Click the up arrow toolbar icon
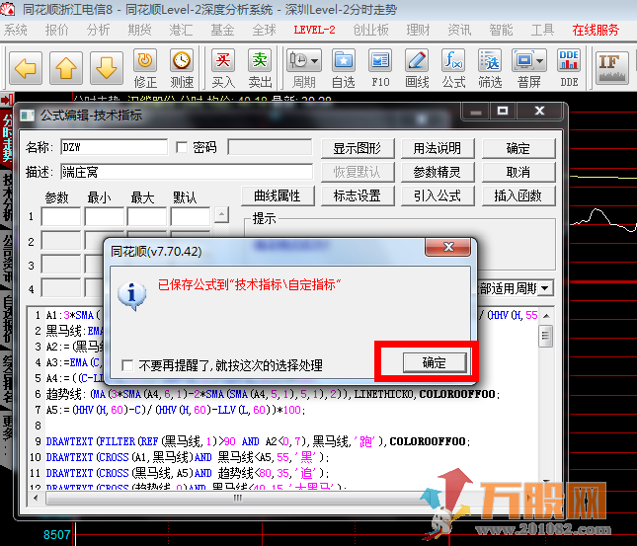637x546 pixels. (x=66, y=68)
